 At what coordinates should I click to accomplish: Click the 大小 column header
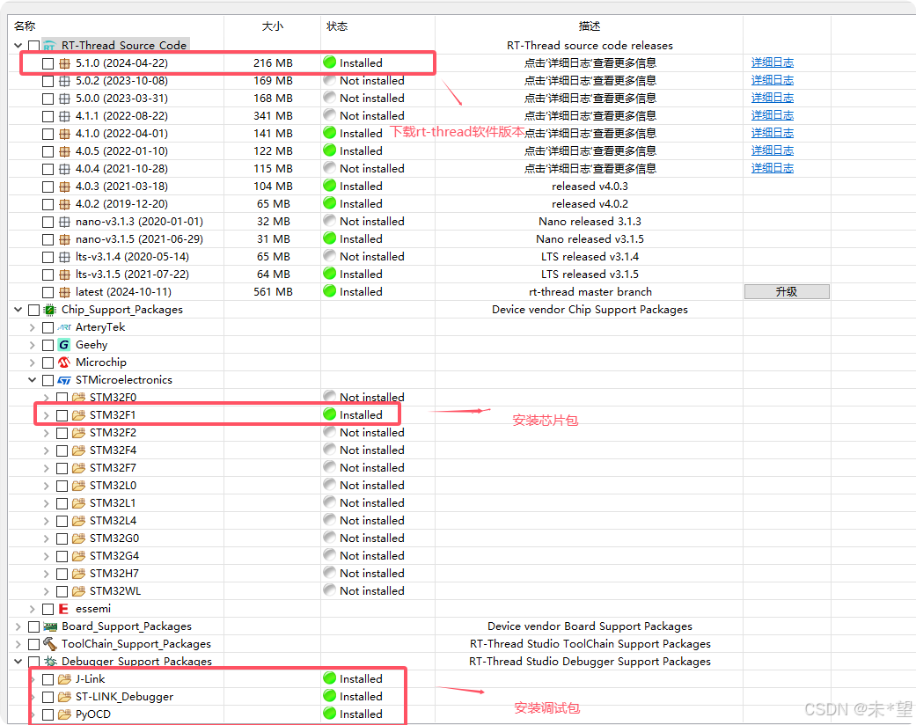[x=272, y=26]
